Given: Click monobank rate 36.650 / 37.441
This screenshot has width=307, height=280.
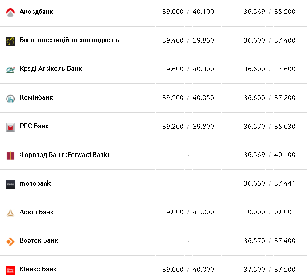Looking at the screenshot, I should (x=270, y=183).
